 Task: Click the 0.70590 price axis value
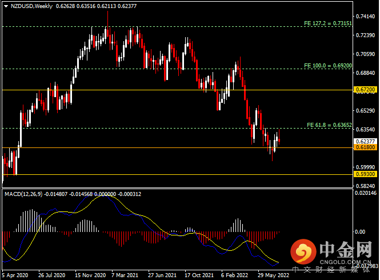(x=365, y=54)
